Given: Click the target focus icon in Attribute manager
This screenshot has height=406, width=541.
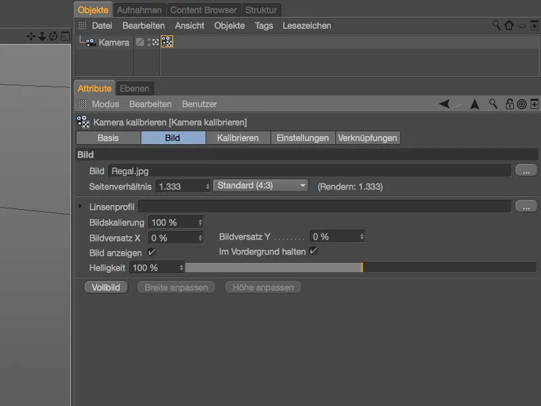Looking at the screenshot, I should (522, 104).
